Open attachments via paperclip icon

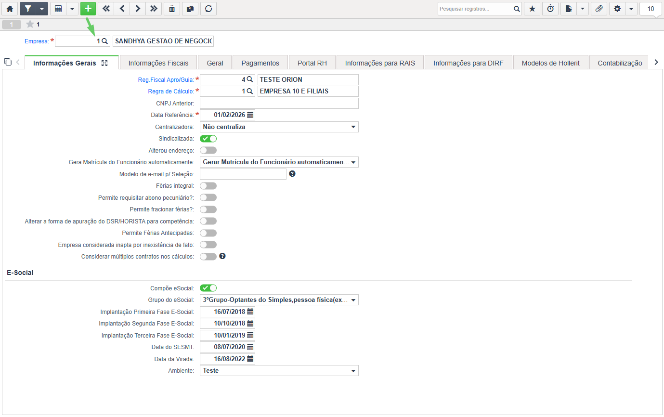tap(599, 9)
